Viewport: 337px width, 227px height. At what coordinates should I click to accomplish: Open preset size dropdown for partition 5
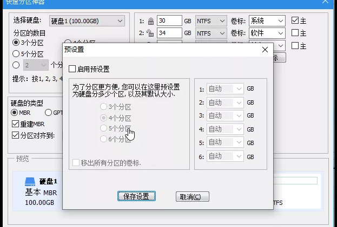(x=225, y=142)
